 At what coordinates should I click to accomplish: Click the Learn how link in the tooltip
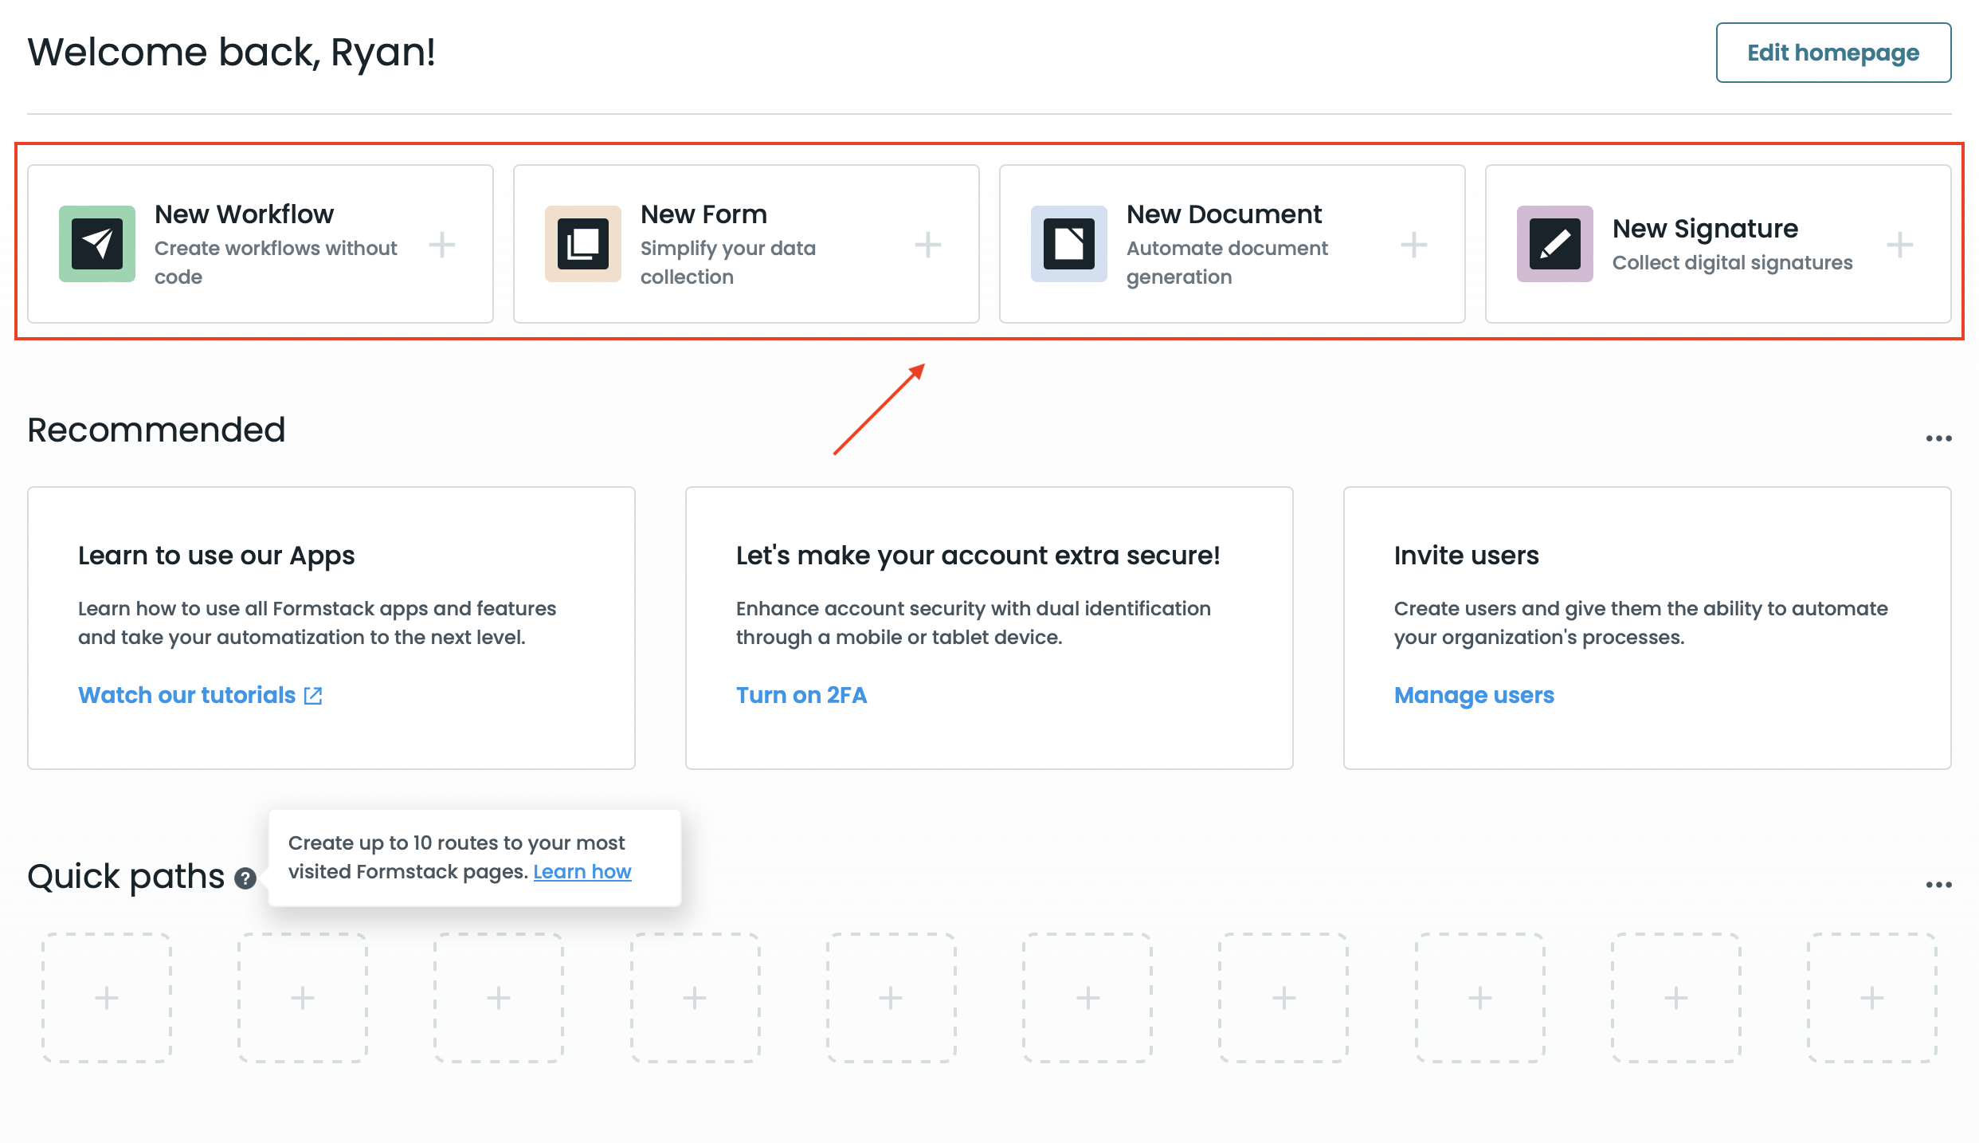582,871
